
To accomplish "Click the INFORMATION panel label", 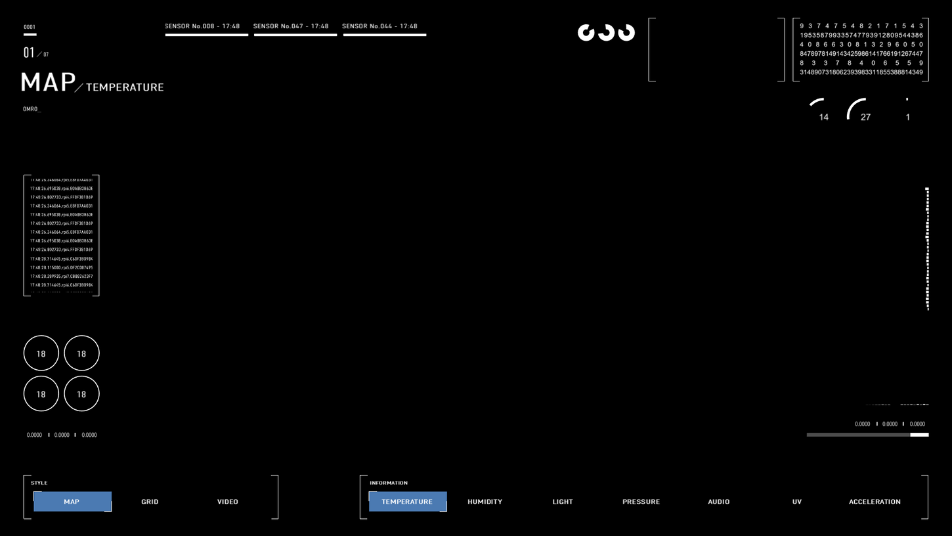I will click(389, 483).
